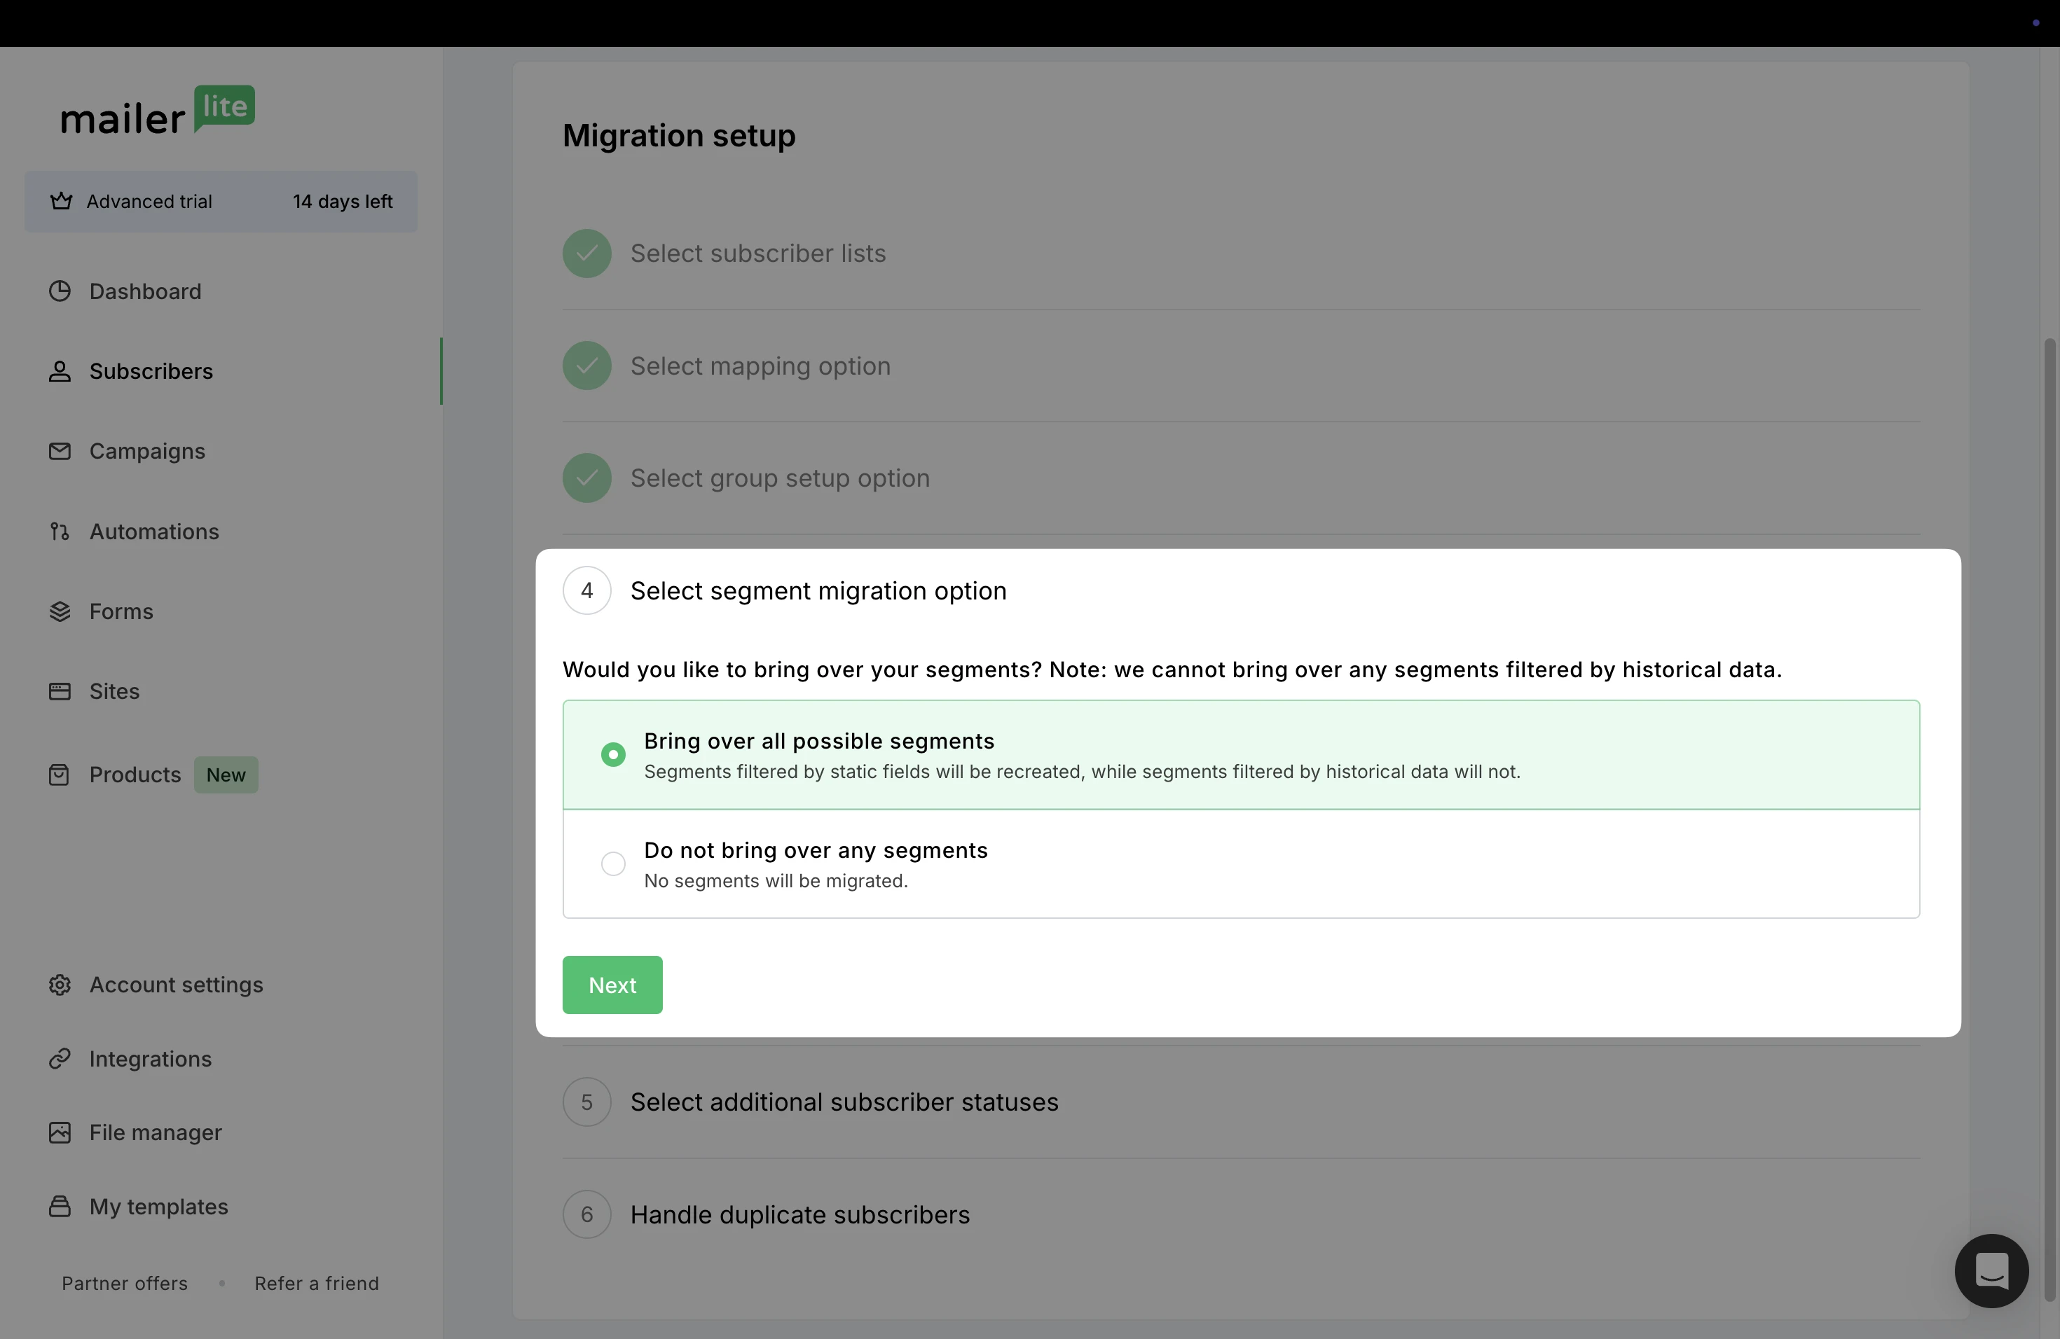Viewport: 2060px width, 1339px height.
Task: Select 'Bring over all possible segments' radio
Action: (x=613, y=754)
